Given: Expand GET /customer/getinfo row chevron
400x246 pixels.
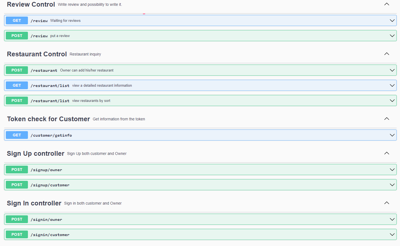Looking at the screenshot, I should [392, 135].
